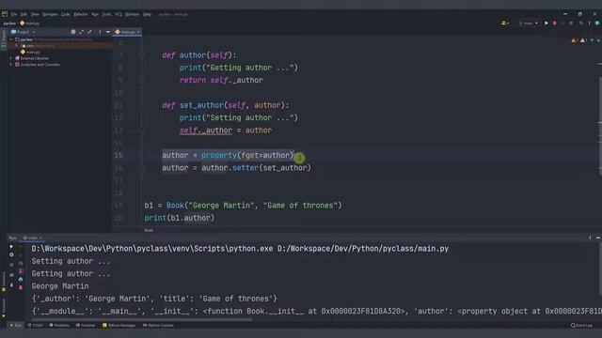Expand Scratches and Consoles node

coord(11,65)
